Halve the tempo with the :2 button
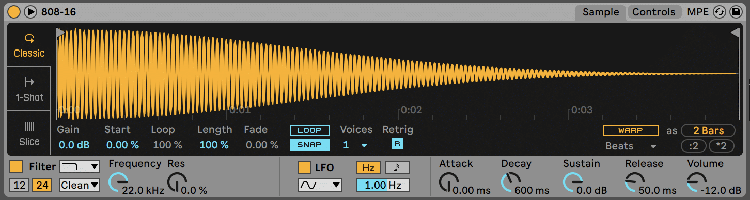The height and width of the screenshot is (200, 750). 694,146
